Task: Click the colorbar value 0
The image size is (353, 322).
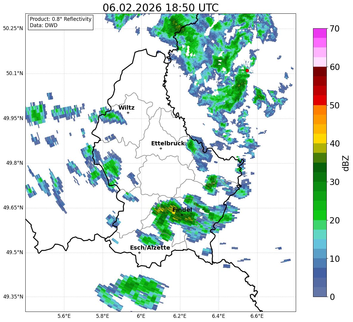Action: 332,297
